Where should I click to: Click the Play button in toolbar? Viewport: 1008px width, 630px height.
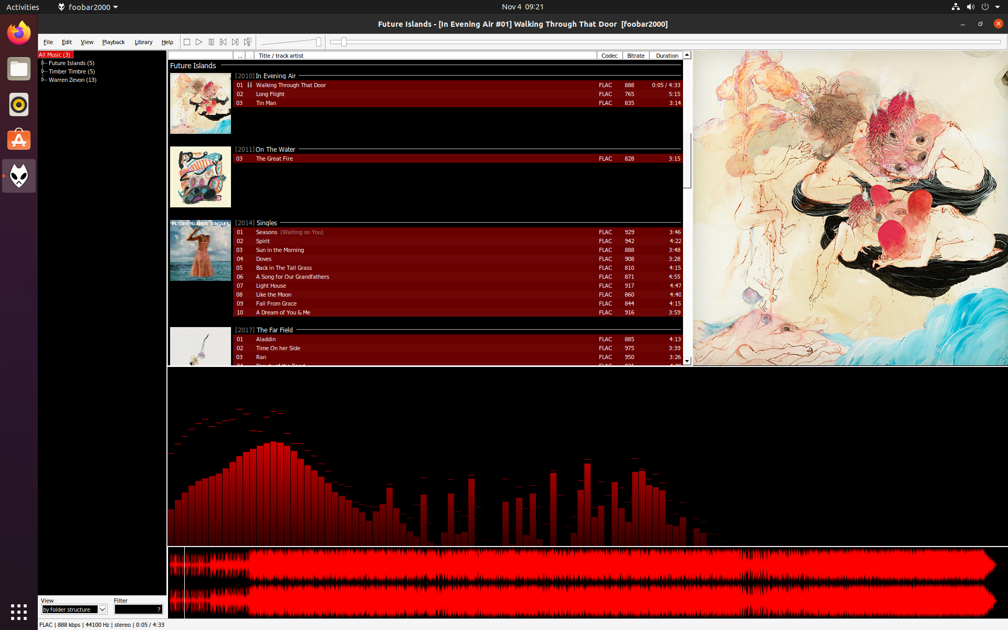point(199,42)
